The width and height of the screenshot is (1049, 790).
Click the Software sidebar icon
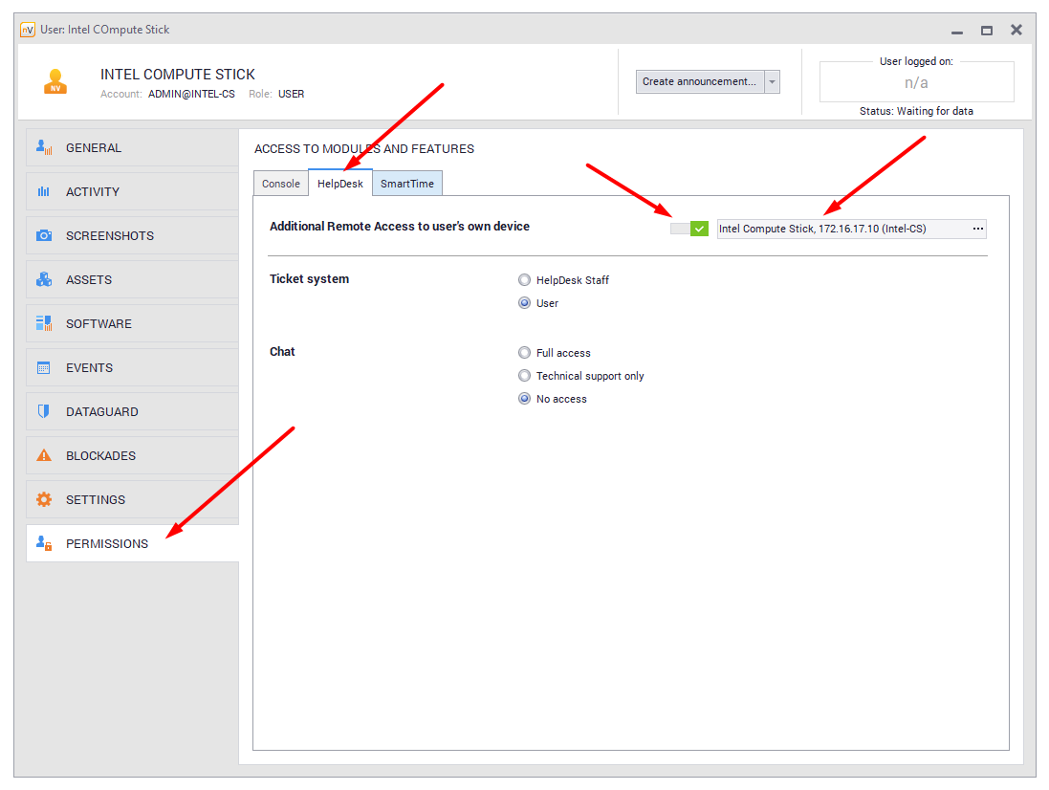tap(44, 324)
